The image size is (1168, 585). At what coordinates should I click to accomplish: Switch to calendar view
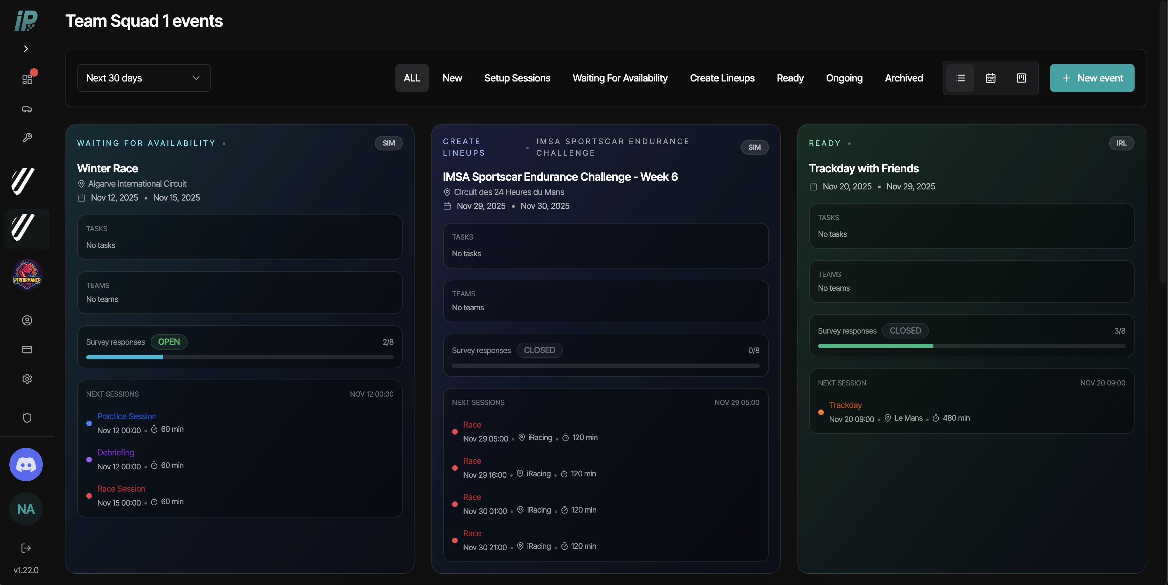(x=991, y=78)
